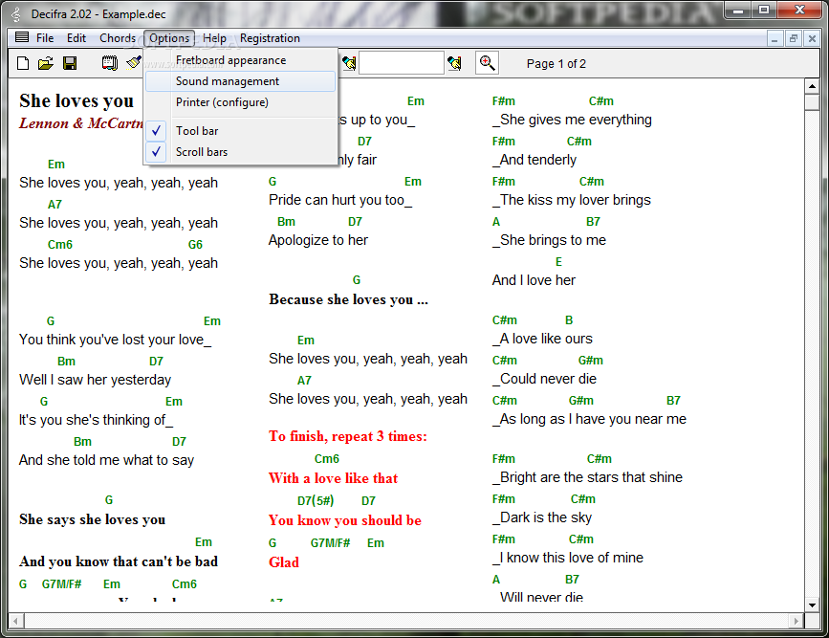Click the D7(5#) chord label

[x=316, y=500]
